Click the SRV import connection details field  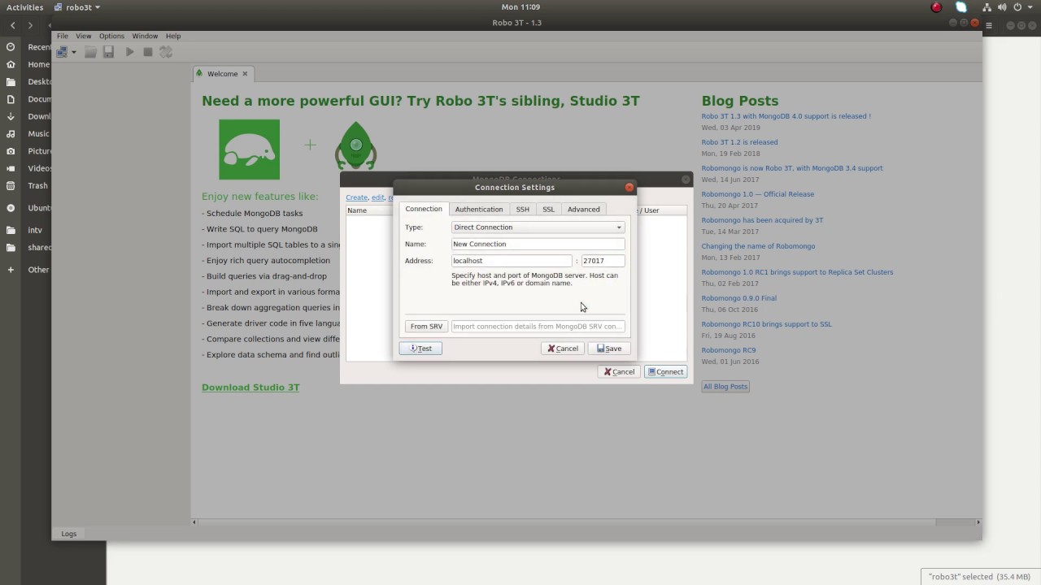[x=538, y=327]
